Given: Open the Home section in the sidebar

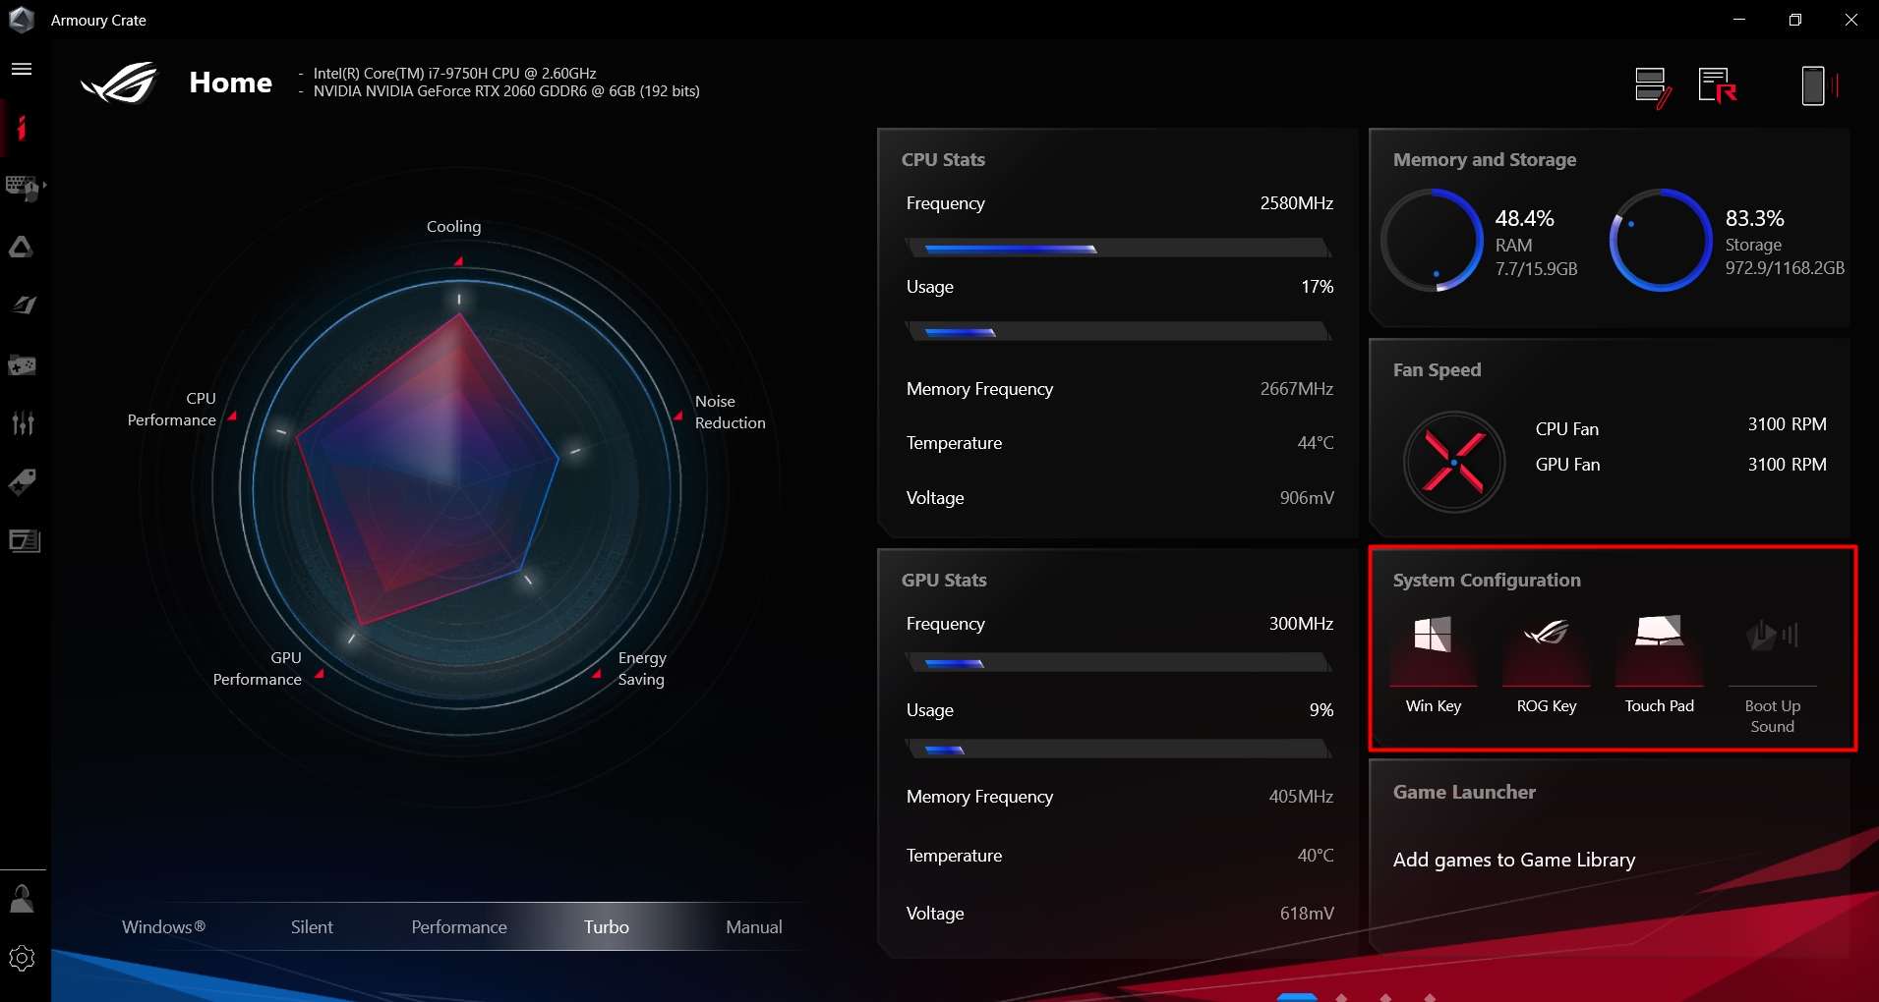Looking at the screenshot, I should coord(21,128).
